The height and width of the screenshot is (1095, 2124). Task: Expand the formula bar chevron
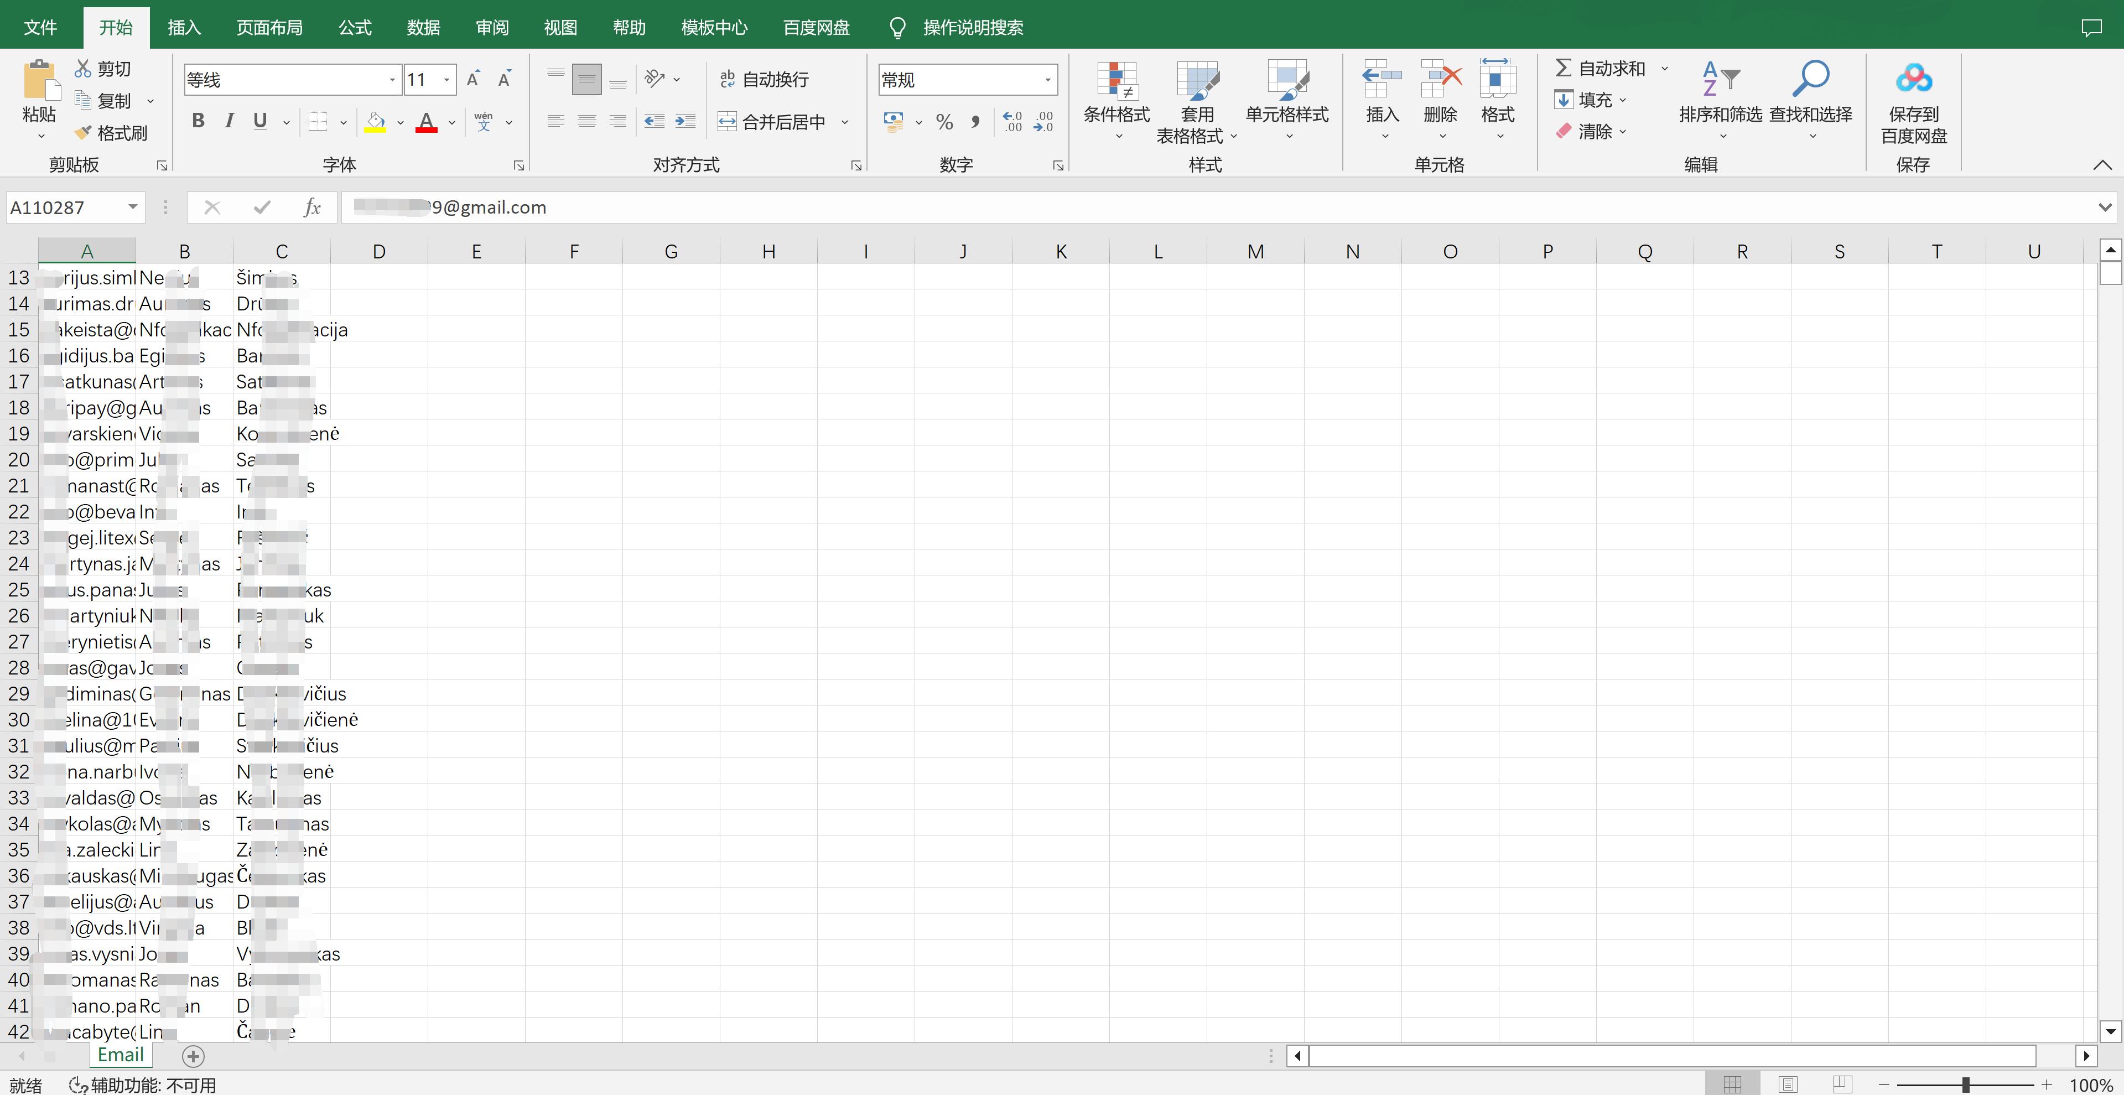tap(2105, 207)
